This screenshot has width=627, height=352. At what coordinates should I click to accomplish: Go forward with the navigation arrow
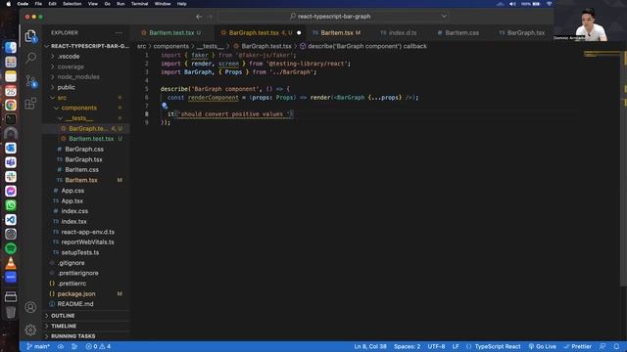[210, 17]
